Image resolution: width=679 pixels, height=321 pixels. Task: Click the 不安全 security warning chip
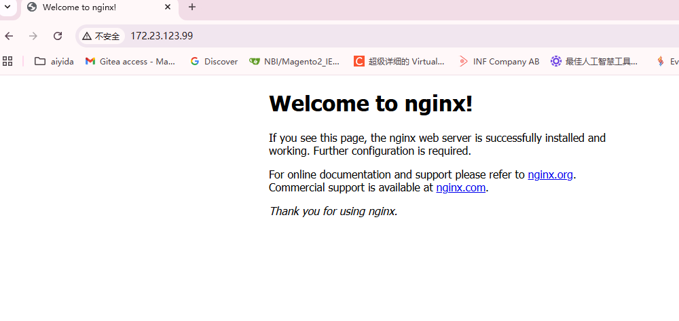(x=101, y=36)
